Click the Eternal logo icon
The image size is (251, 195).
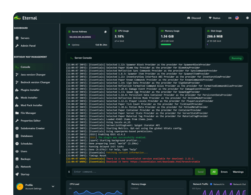coord(17,18)
